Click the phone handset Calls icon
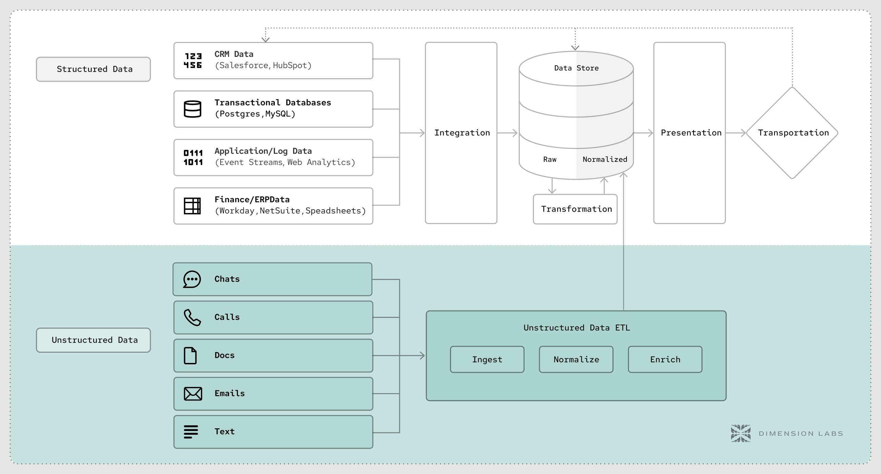881x474 pixels. point(192,318)
